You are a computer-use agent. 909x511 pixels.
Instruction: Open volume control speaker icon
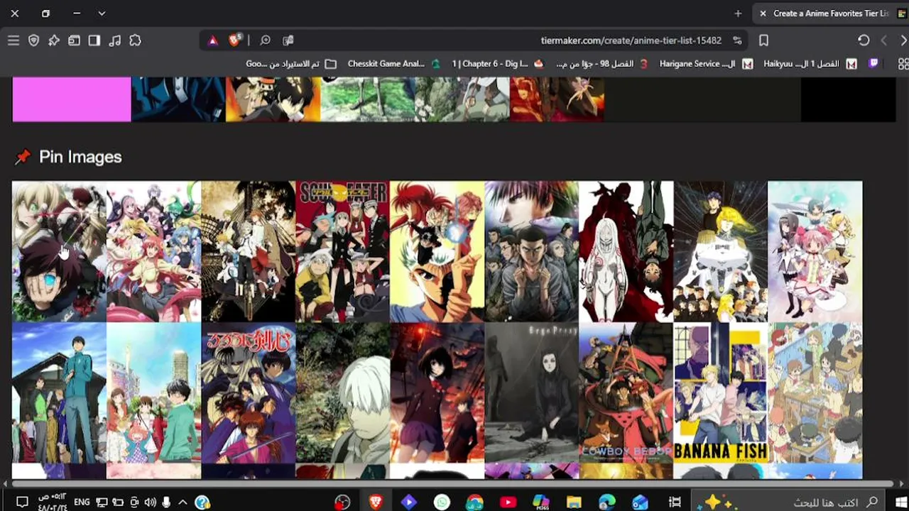click(150, 502)
